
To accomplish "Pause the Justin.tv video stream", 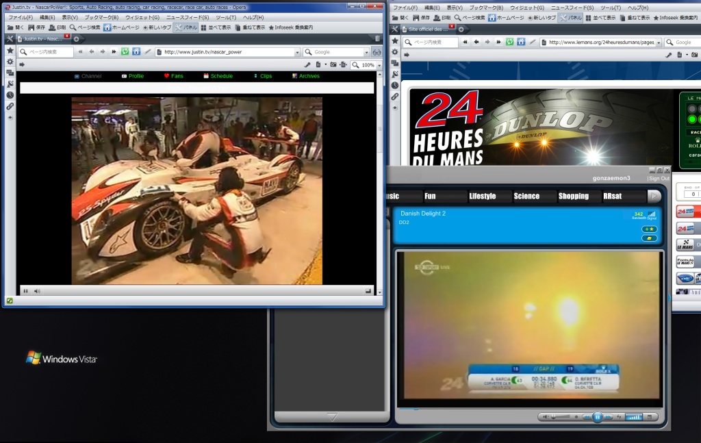I will click(25, 291).
